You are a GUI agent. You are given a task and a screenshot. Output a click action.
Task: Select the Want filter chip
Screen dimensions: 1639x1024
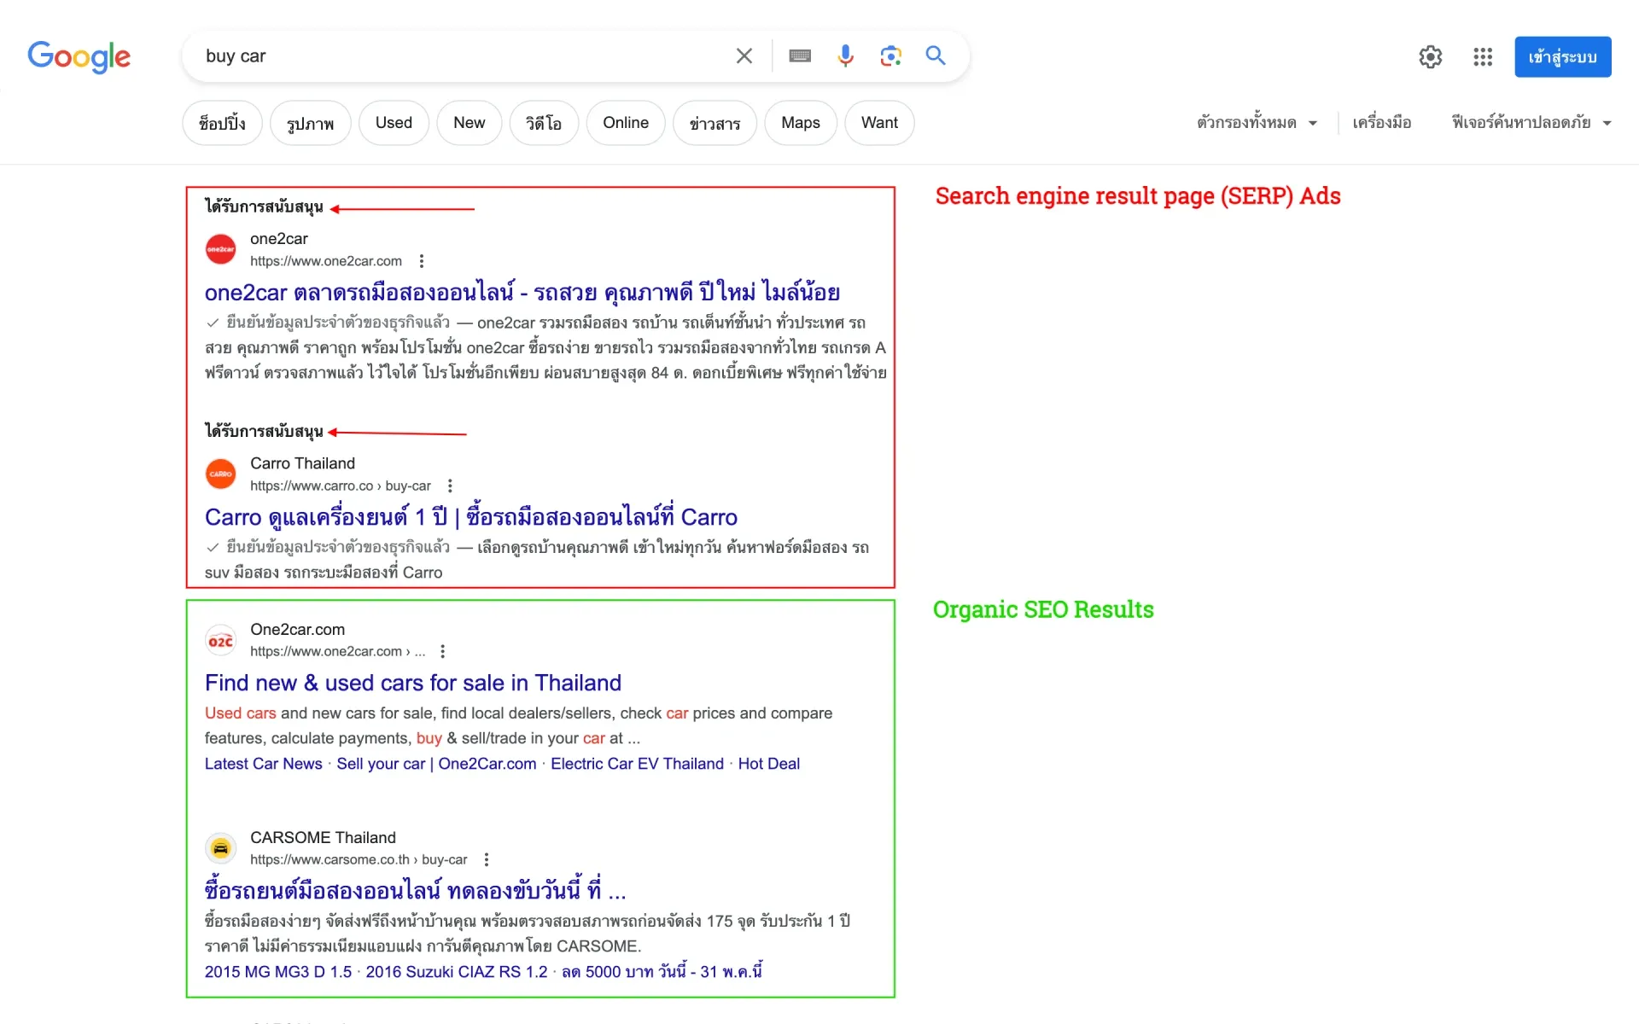click(x=879, y=123)
